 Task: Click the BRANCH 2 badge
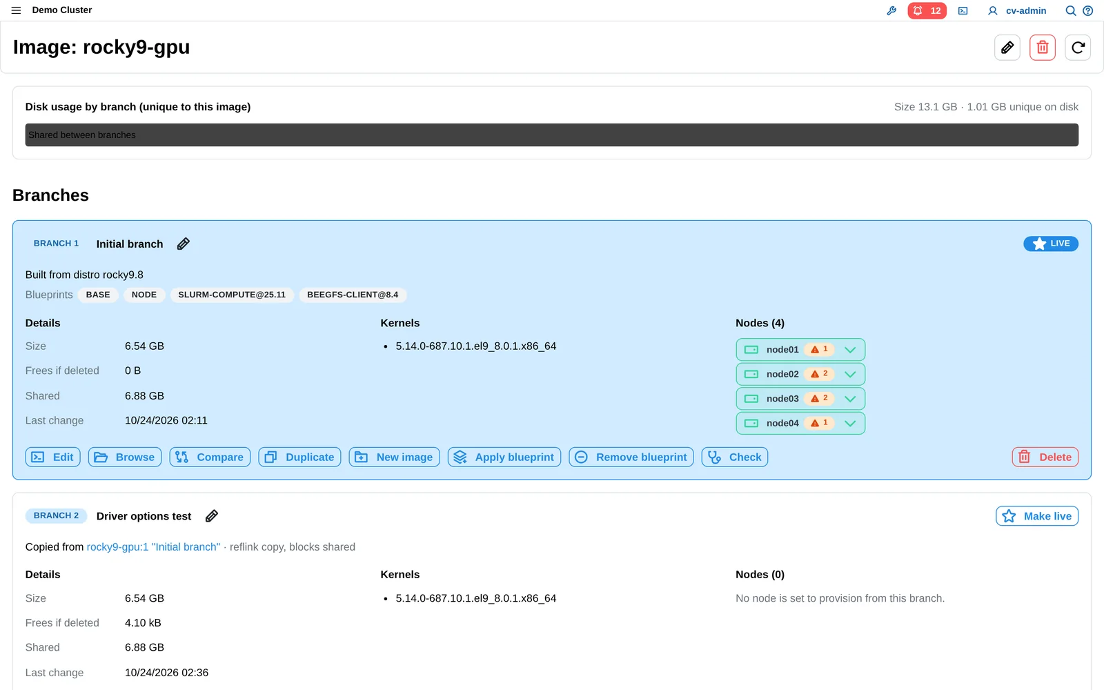point(56,516)
